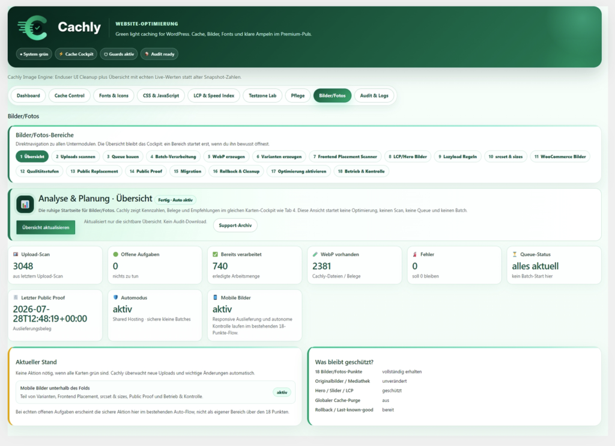
Task: Click the Mobile Bilder phone icon
Action: coord(215,298)
